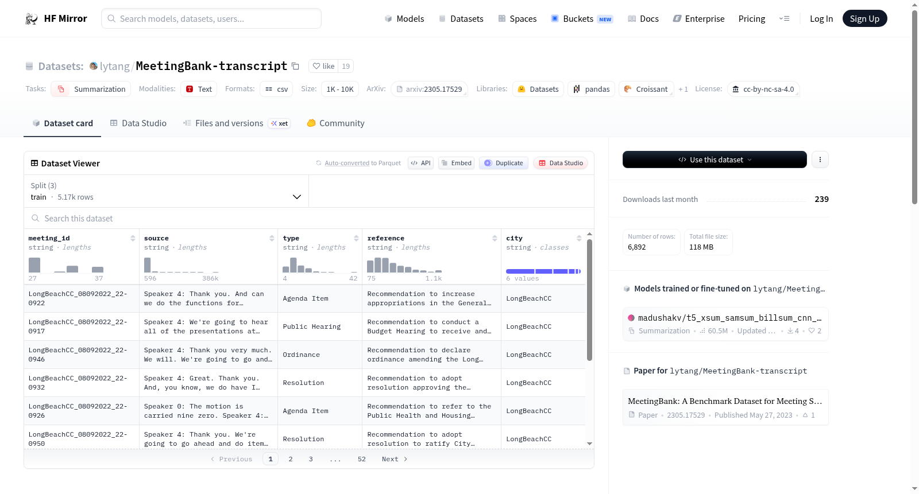Open the three-dot menu beside Use this dataset
This screenshot has height=494, width=919.
click(820, 160)
